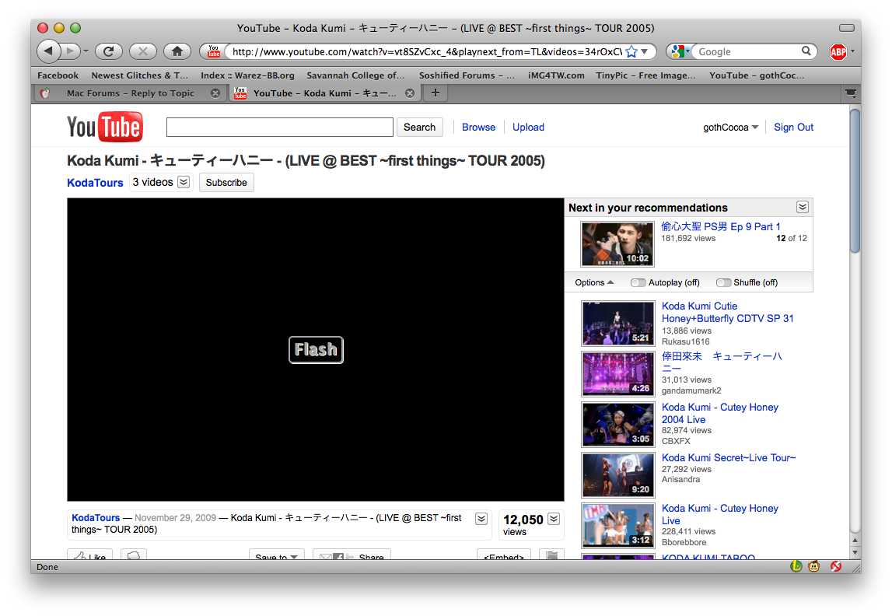This screenshot has height=616, width=892.
Task: Go forward with the Forward arrow button
Action: point(71,51)
